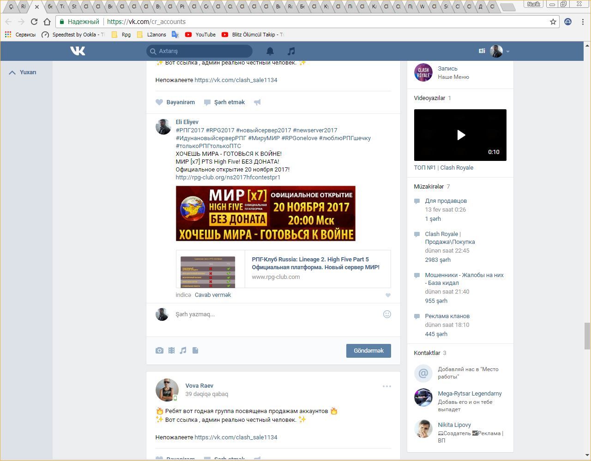The height and width of the screenshot is (461, 591).
Task: Attach audio using music note in comment form
Action: (183, 350)
